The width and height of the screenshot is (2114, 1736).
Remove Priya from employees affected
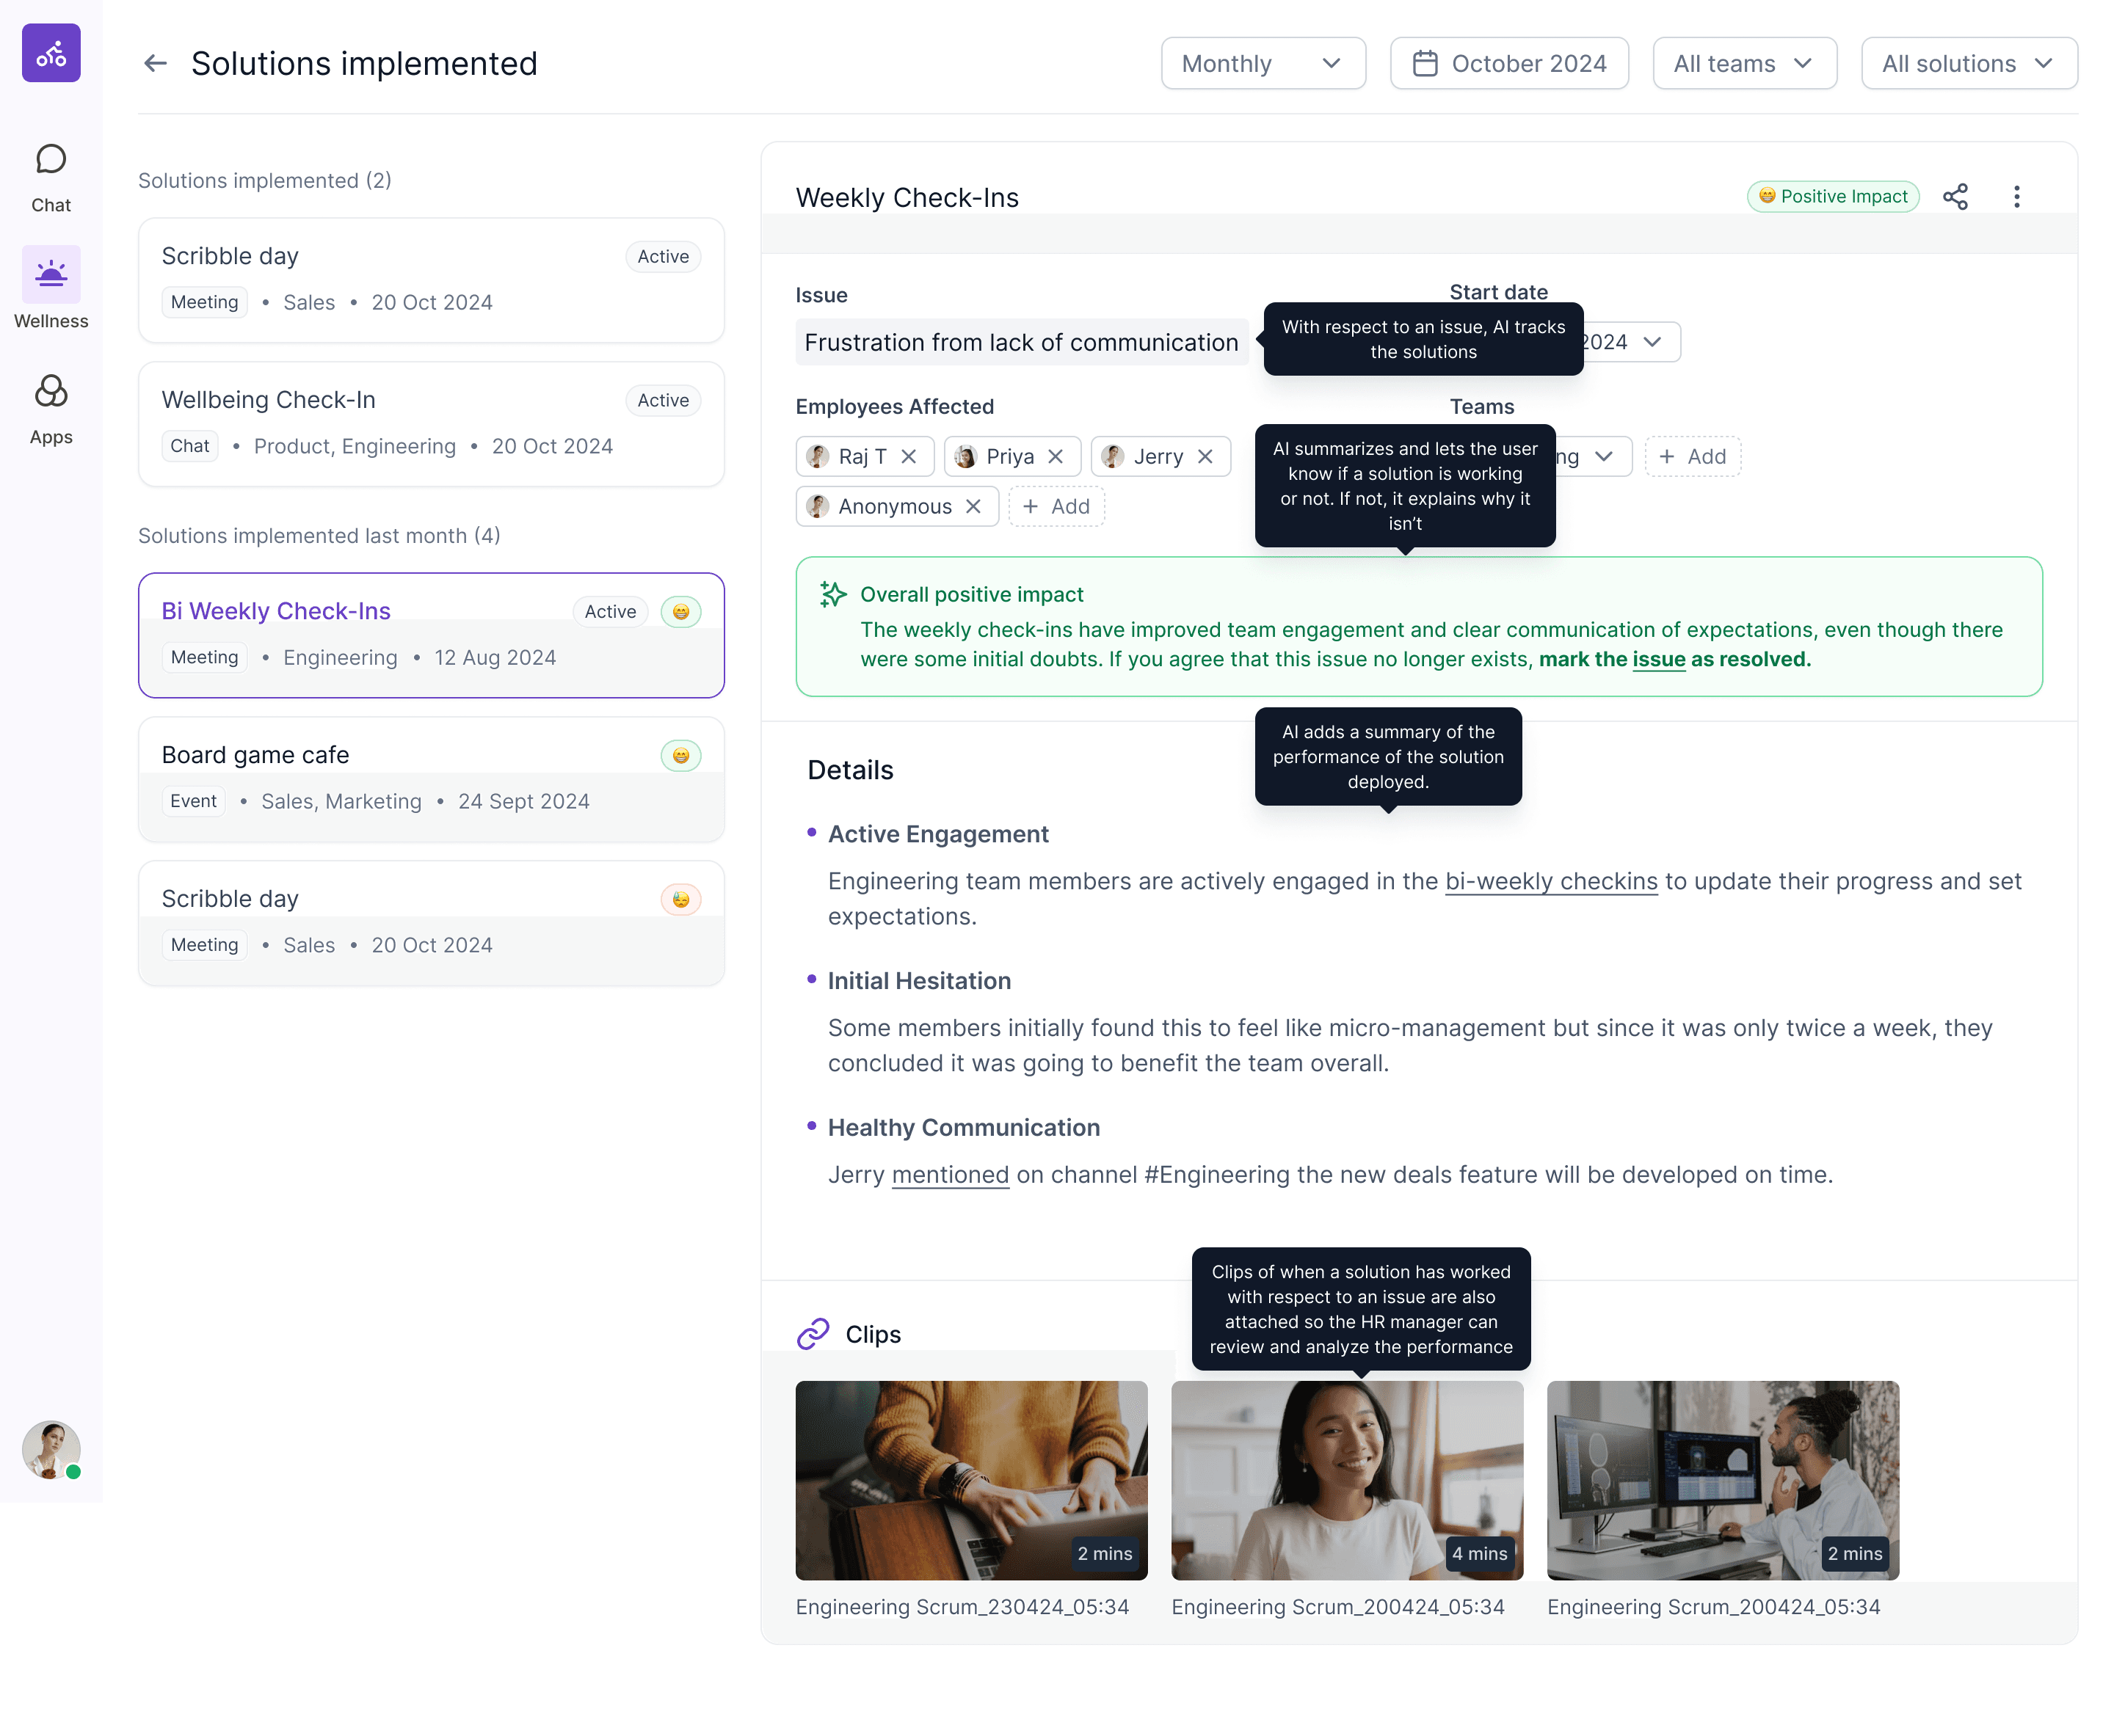click(x=1056, y=456)
